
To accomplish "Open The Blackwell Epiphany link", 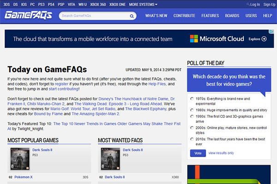I will coord(146,109).
